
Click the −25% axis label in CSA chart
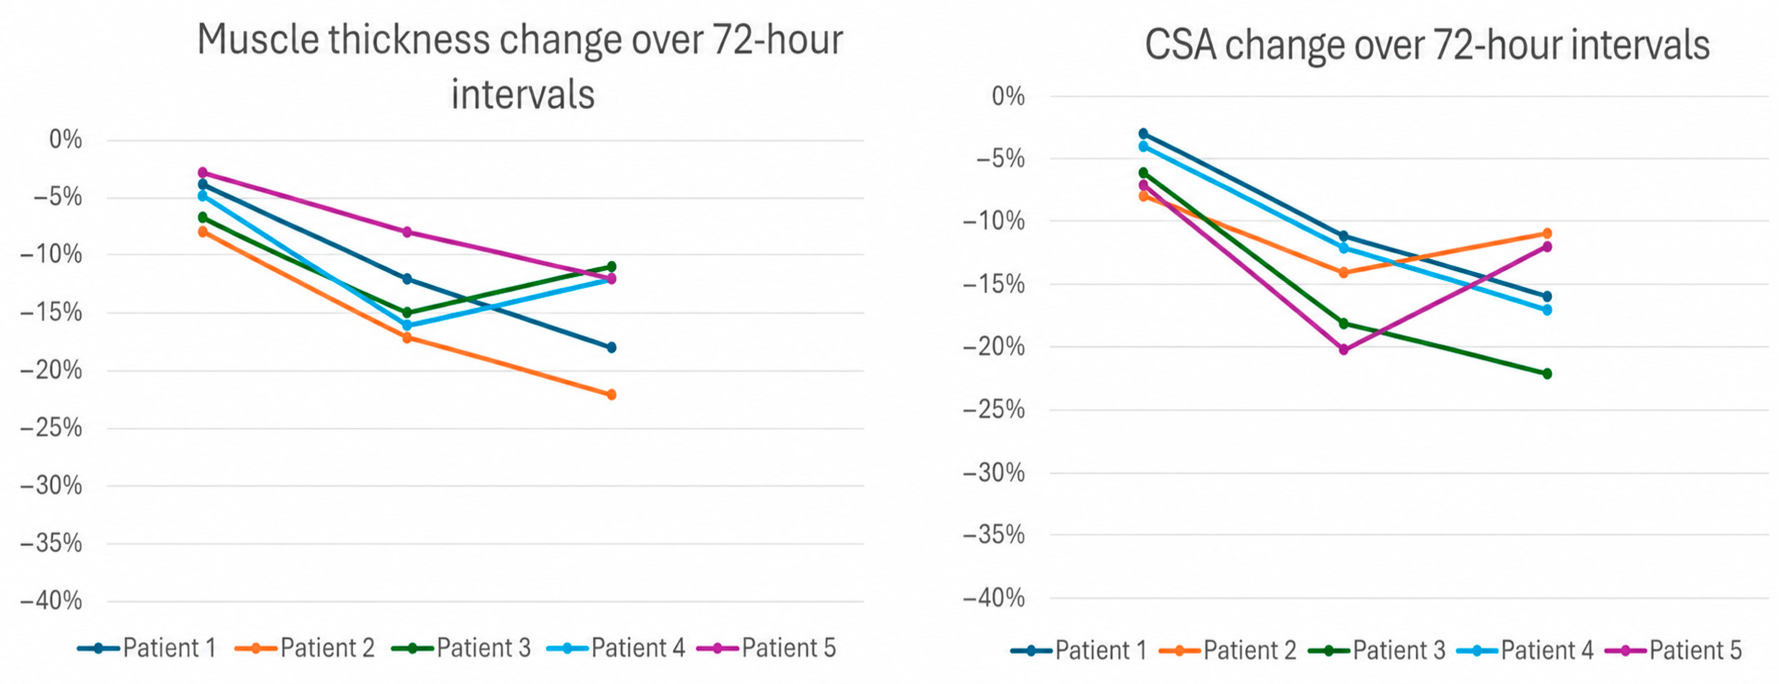994,410
